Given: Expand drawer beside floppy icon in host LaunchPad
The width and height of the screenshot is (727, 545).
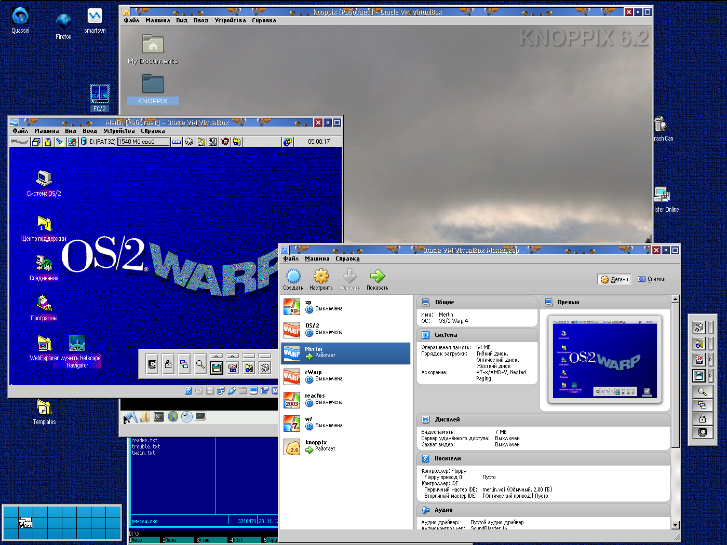Looking at the screenshot, I should 710,375.
